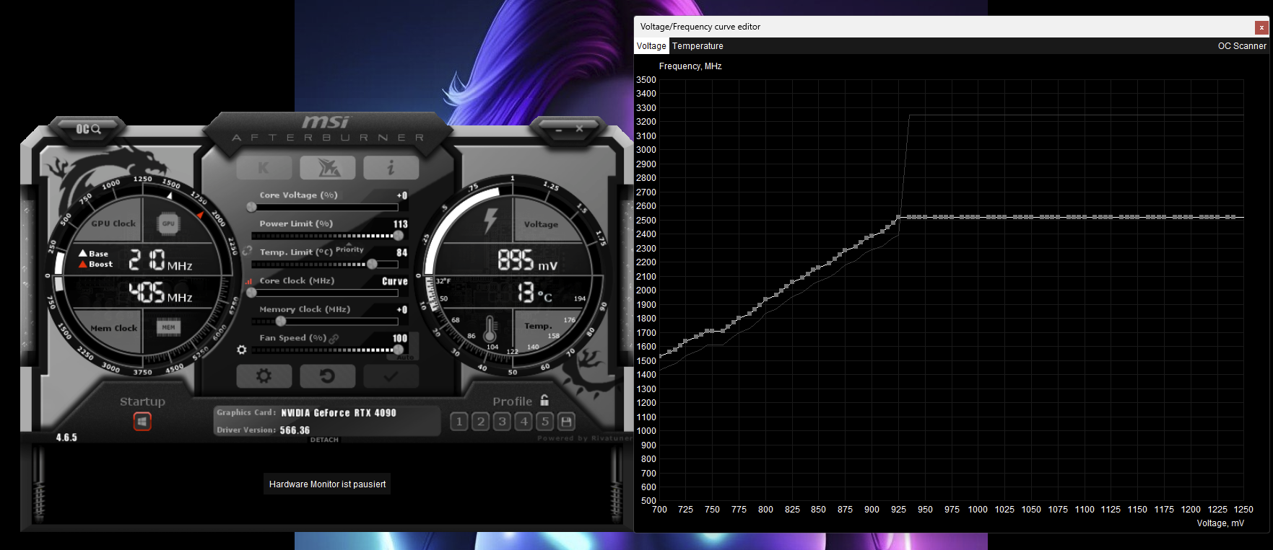
Task: Reset settings with the circular arrow button
Action: [328, 376]
